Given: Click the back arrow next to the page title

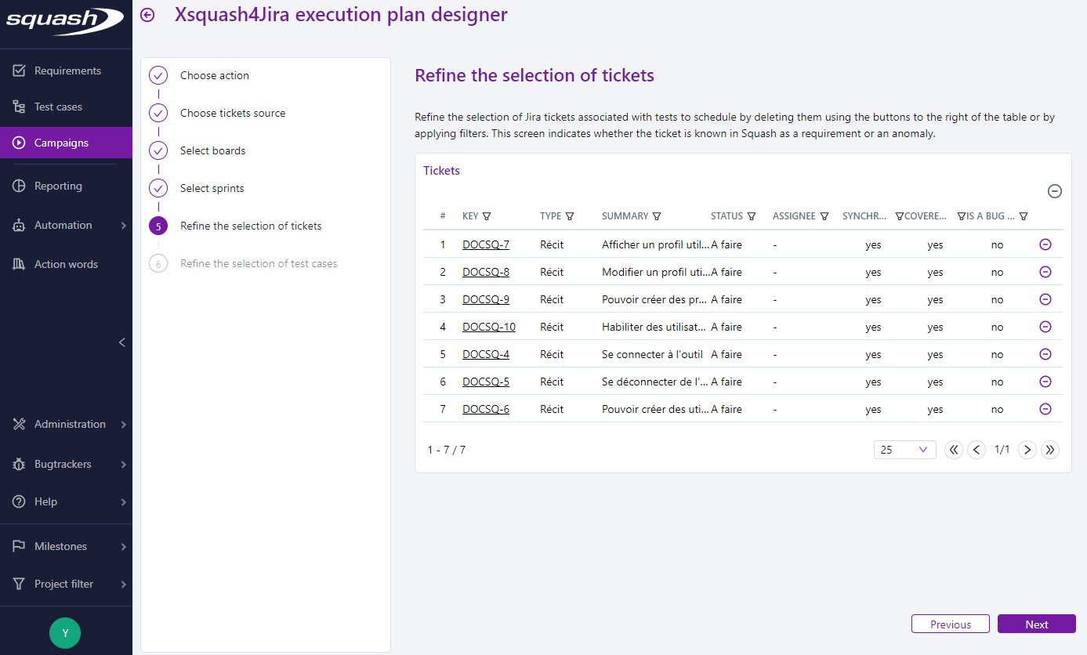Looking at the screenshot, I should point(147,14).
